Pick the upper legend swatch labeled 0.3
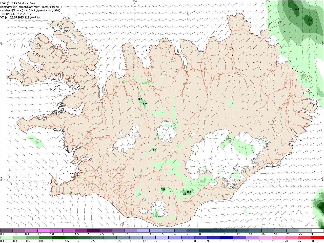 click(19, 230)
